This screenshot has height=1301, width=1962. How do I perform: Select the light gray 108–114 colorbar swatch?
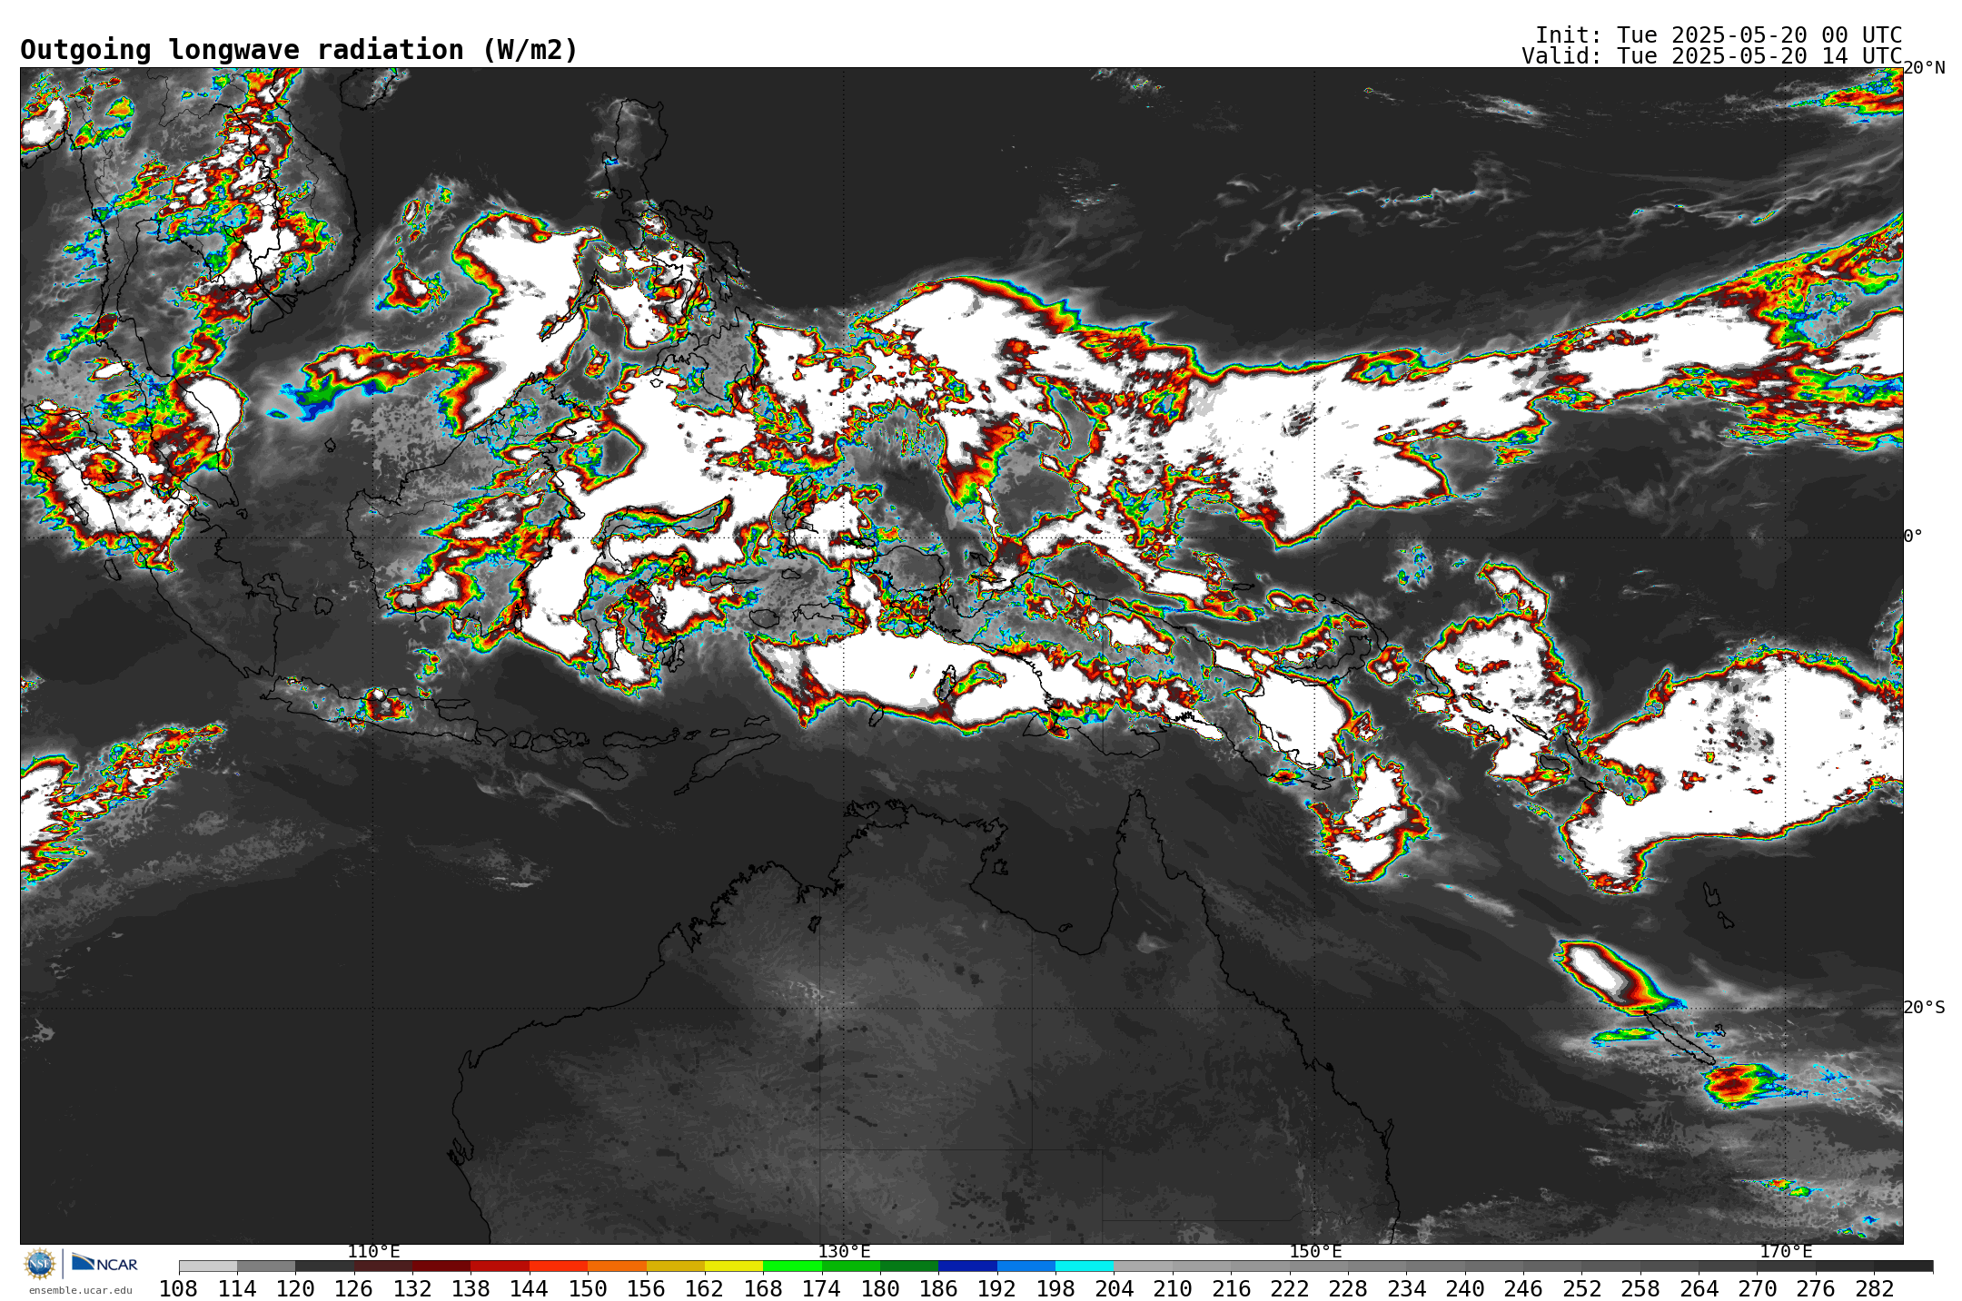pos(208,1267)
